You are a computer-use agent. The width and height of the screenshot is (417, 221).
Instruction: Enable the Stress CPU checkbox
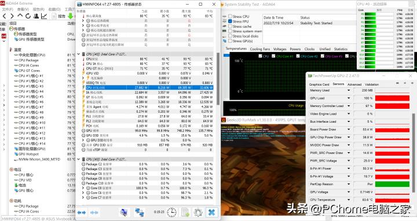click(230, 16)
